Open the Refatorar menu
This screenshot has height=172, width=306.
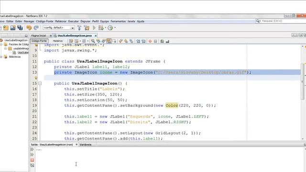[61, 21]
